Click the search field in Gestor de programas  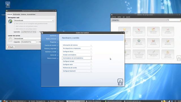tap(174, 20)
